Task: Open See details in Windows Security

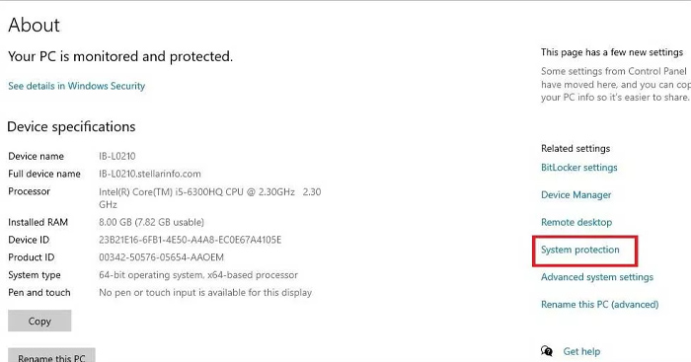Action: pyautogui.click(x=77, y=86)
